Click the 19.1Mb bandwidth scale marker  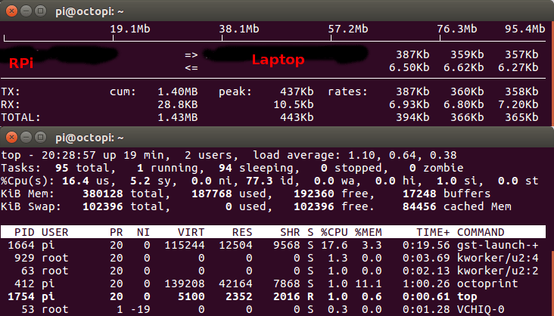(128, 29)
